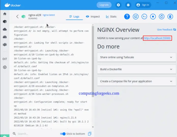Open Docker settings gear icon
The width and height of the screenshot is (177, 137).
119,5
